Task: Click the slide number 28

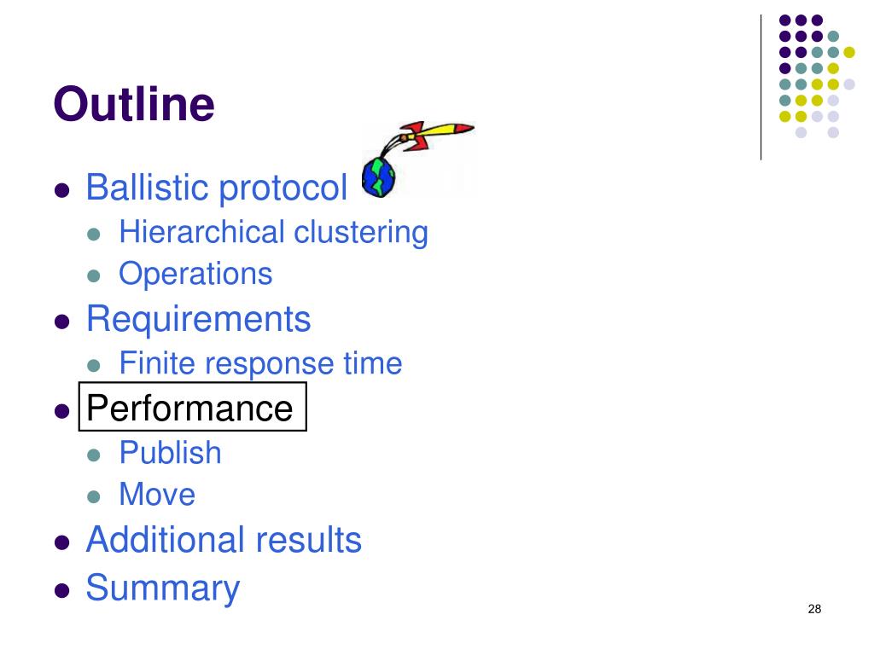Action: pyautogui.click(x=814, y=609)
